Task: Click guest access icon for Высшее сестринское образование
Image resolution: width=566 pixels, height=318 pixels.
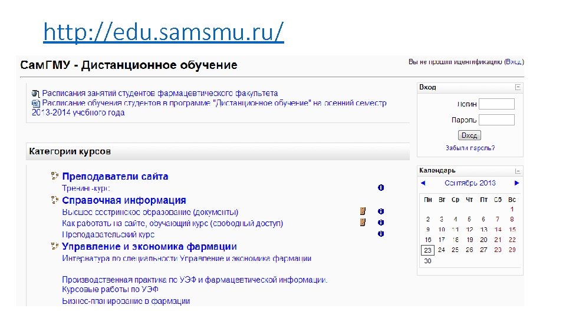Action: 363,211
